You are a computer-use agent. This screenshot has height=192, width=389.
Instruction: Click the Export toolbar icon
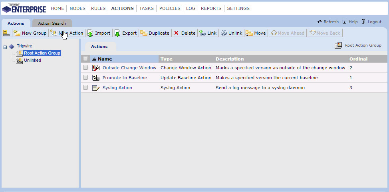click(x=117, y=33)
